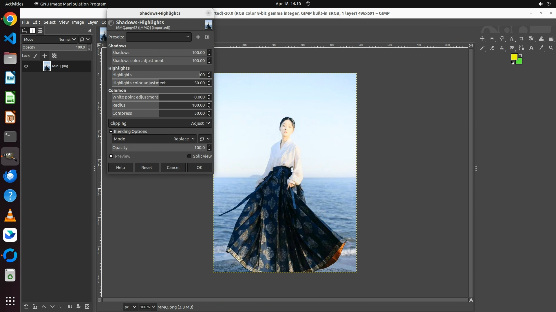Select the Text tool

(531, 48)
